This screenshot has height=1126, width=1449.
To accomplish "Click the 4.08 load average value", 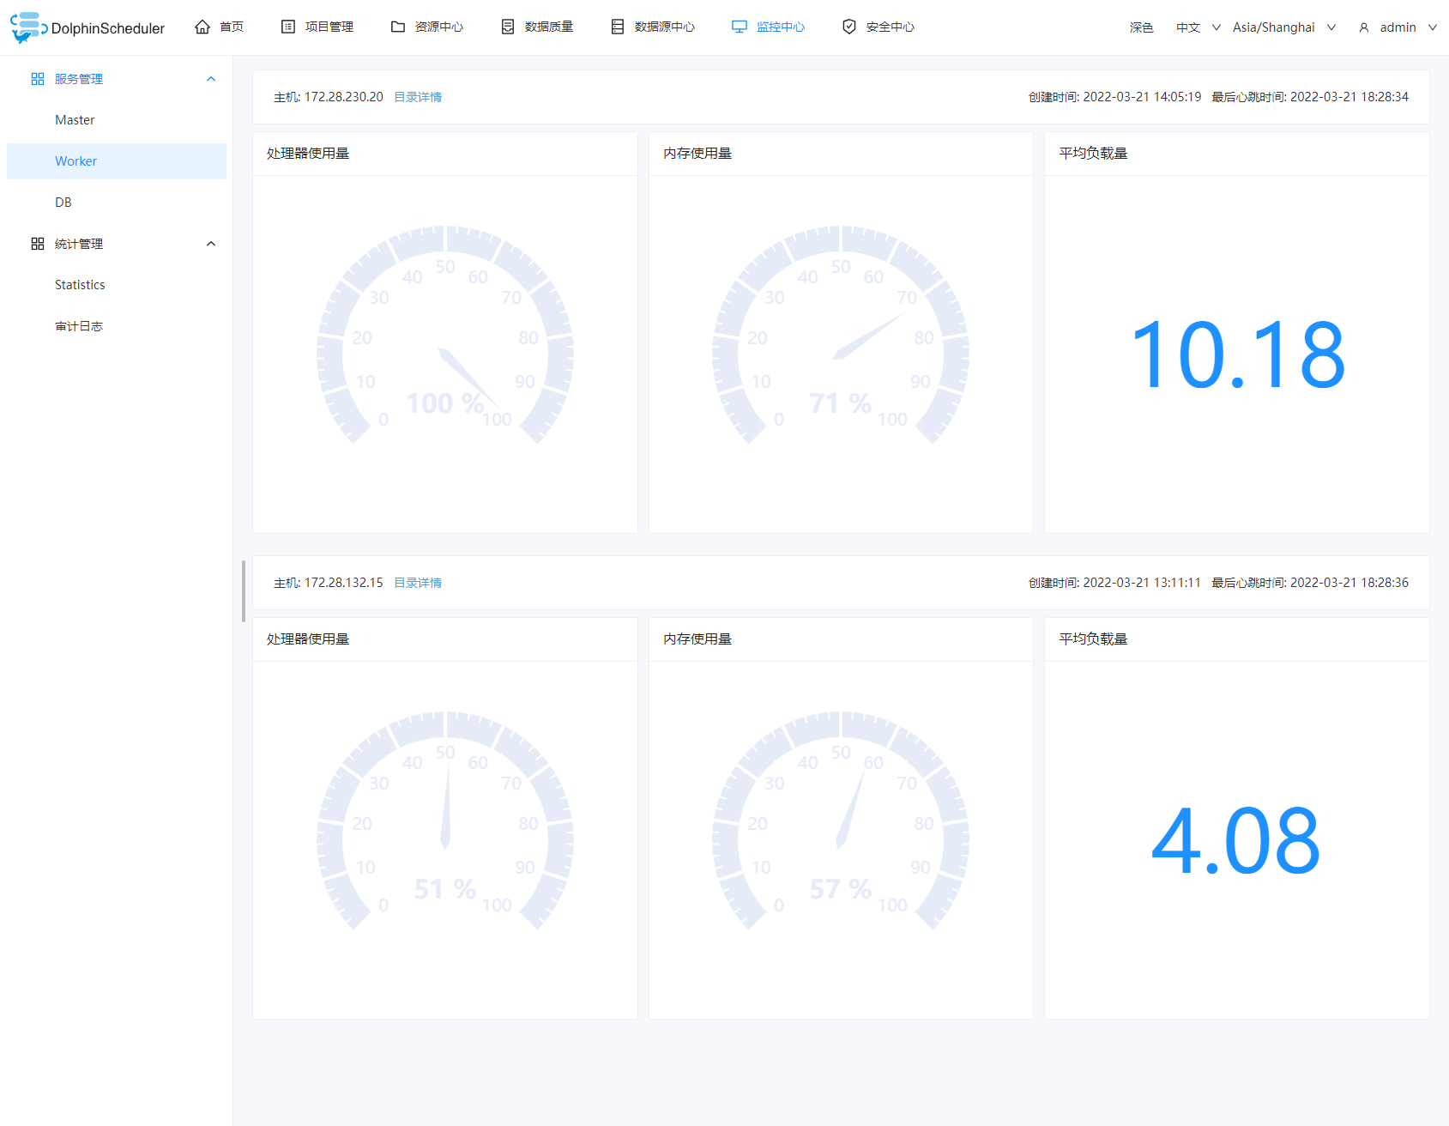I will [x=1236, y=840].
